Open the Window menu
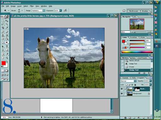The width and height of the screenshot is (161, 120). coord(44,6)
